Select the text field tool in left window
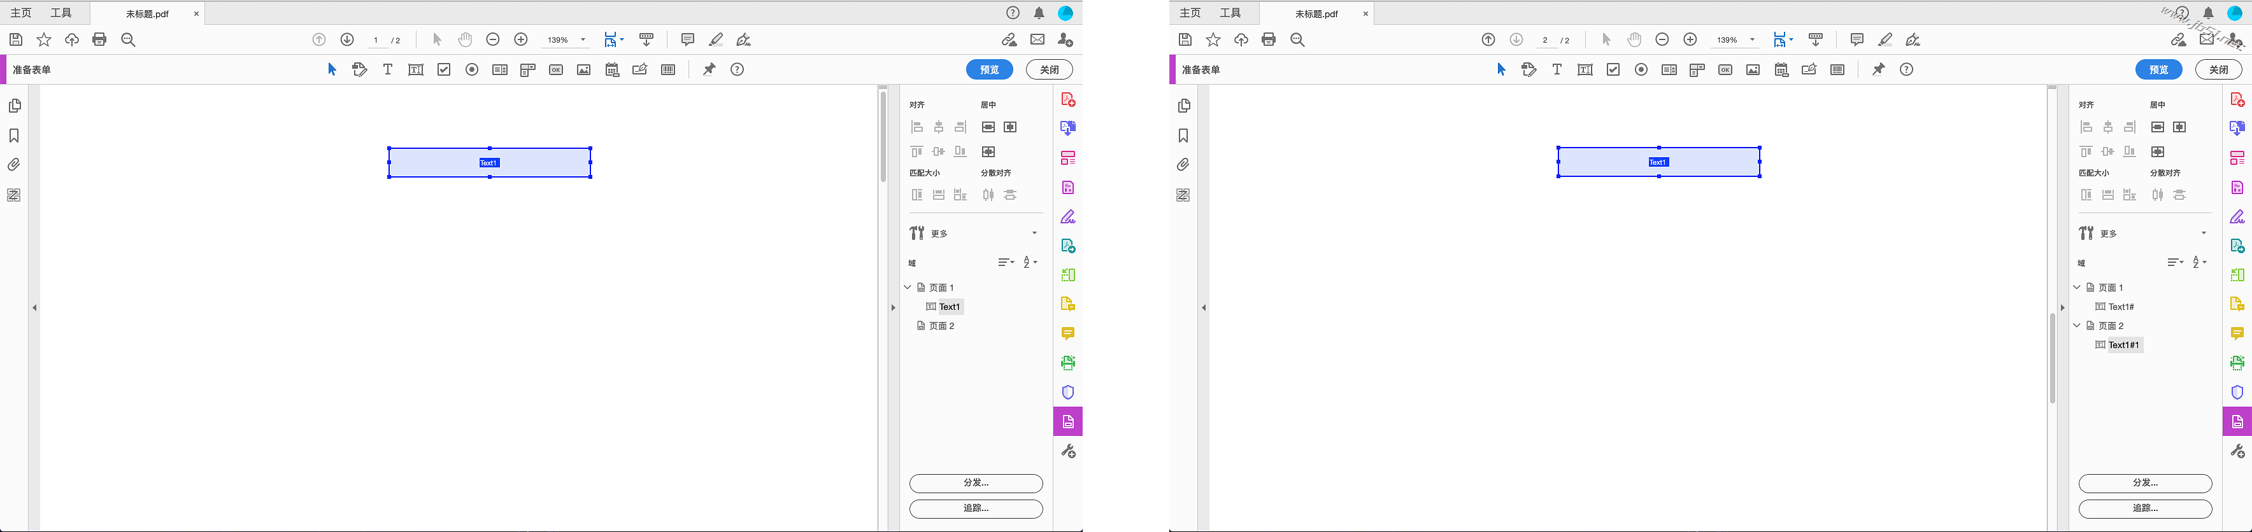The height and width of the screenshot is (532, 2252). [415, 70]
